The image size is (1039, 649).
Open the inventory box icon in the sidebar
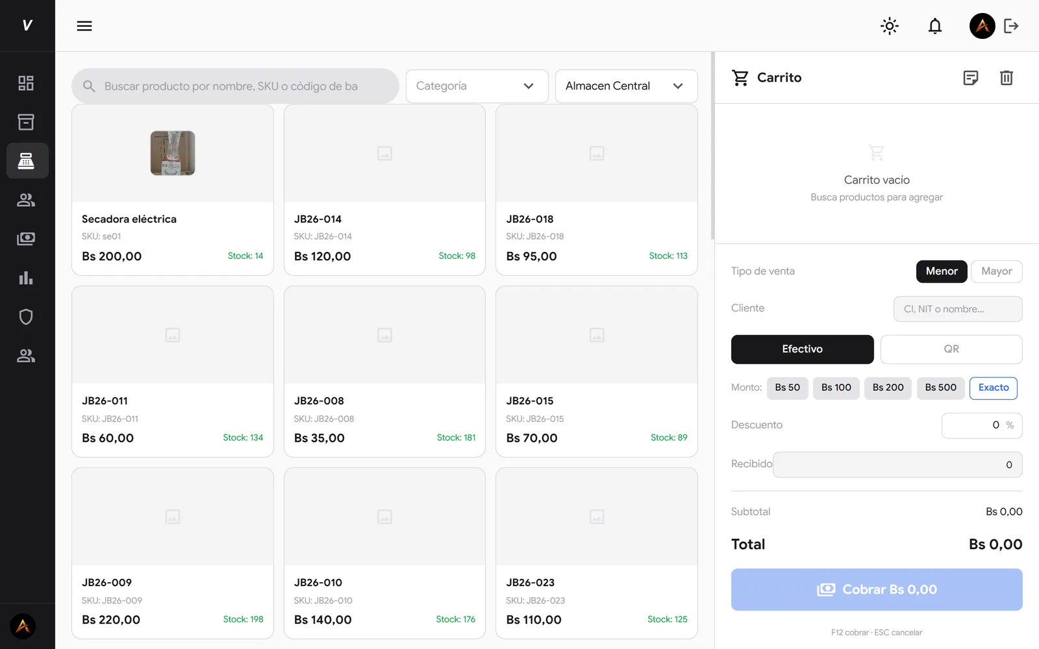(26, 122)
